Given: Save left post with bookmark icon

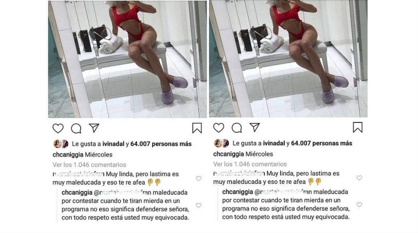Looking at the screenshot, I should coord(197,128).
